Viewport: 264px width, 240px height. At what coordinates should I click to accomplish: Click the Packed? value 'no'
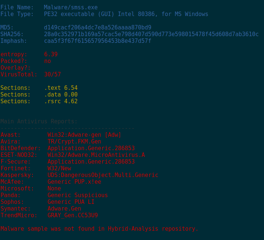47,61
